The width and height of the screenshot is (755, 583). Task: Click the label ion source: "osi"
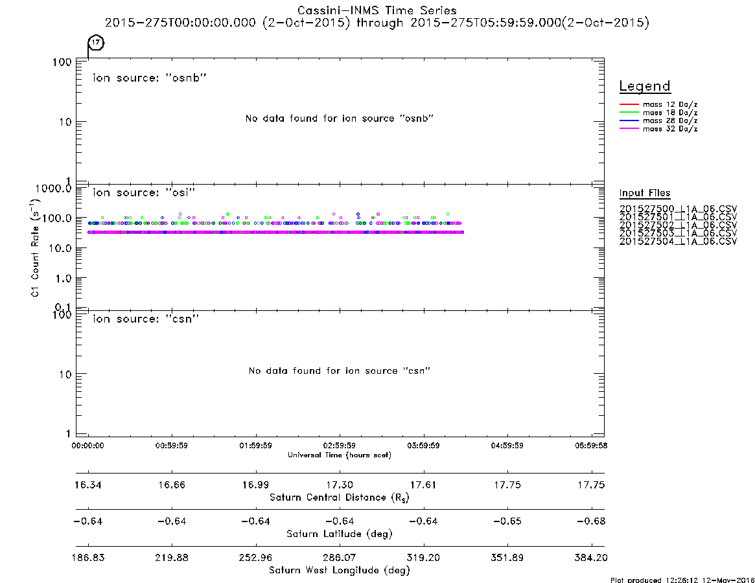pyautogui.click(x=144, y=192)
